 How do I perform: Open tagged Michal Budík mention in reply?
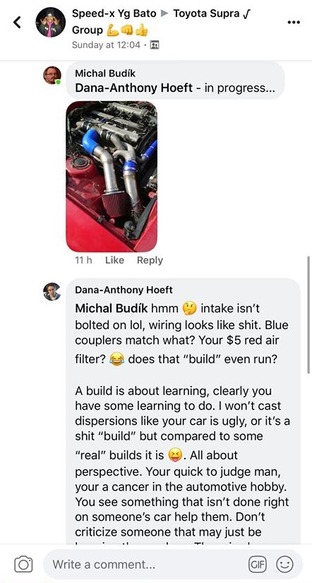111,308
